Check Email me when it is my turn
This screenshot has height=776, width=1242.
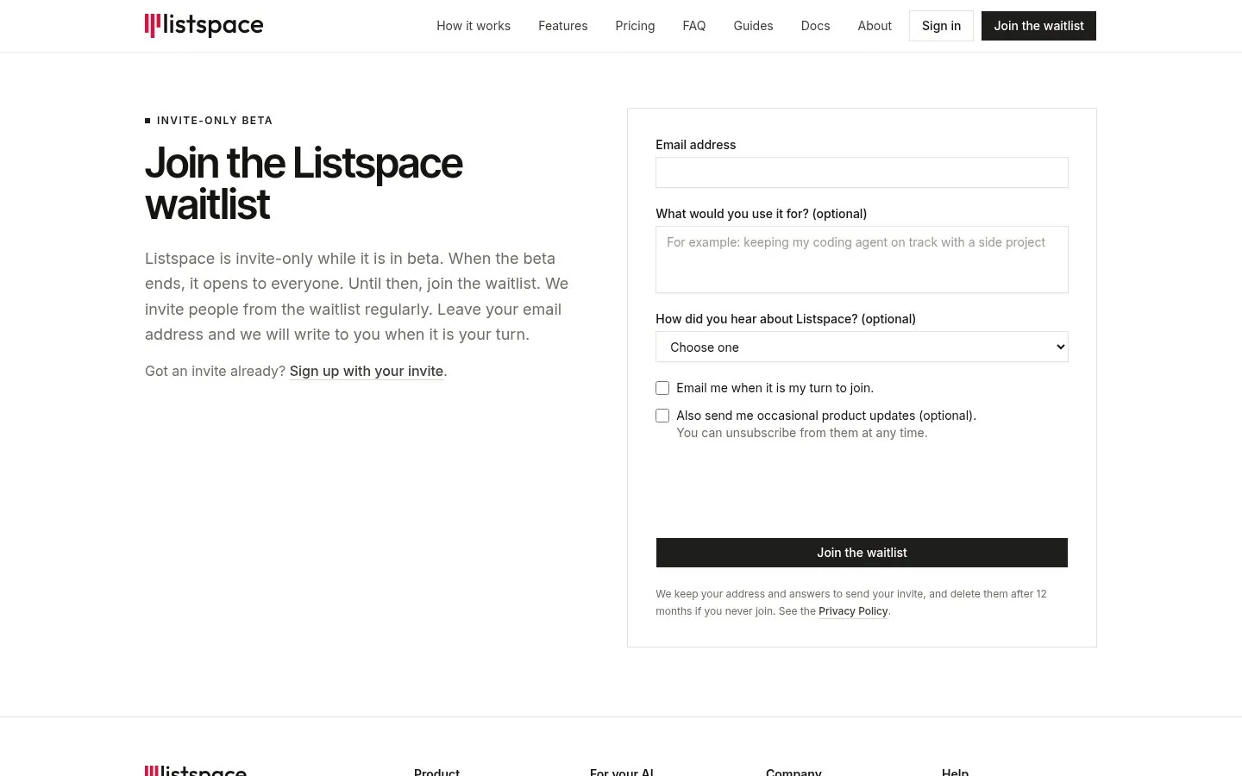tap(662, 388)
